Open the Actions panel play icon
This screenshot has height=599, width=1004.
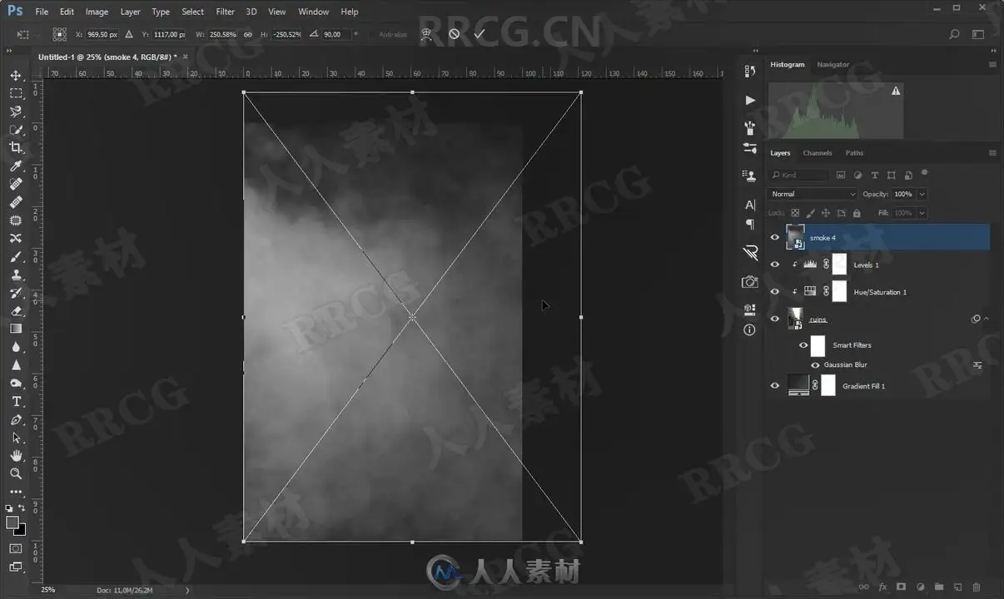tap(750, 100)
